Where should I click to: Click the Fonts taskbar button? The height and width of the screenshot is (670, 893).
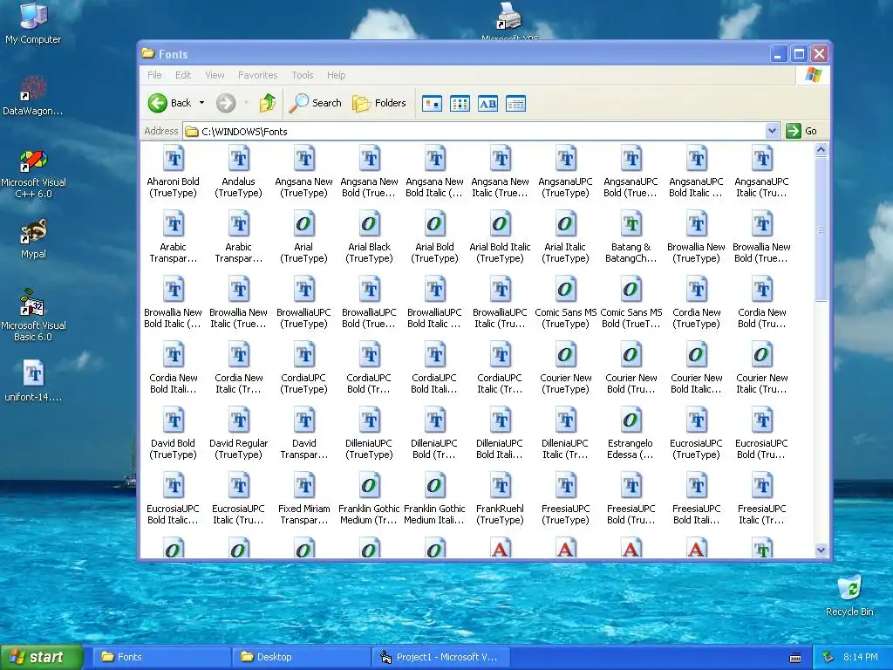161,657
